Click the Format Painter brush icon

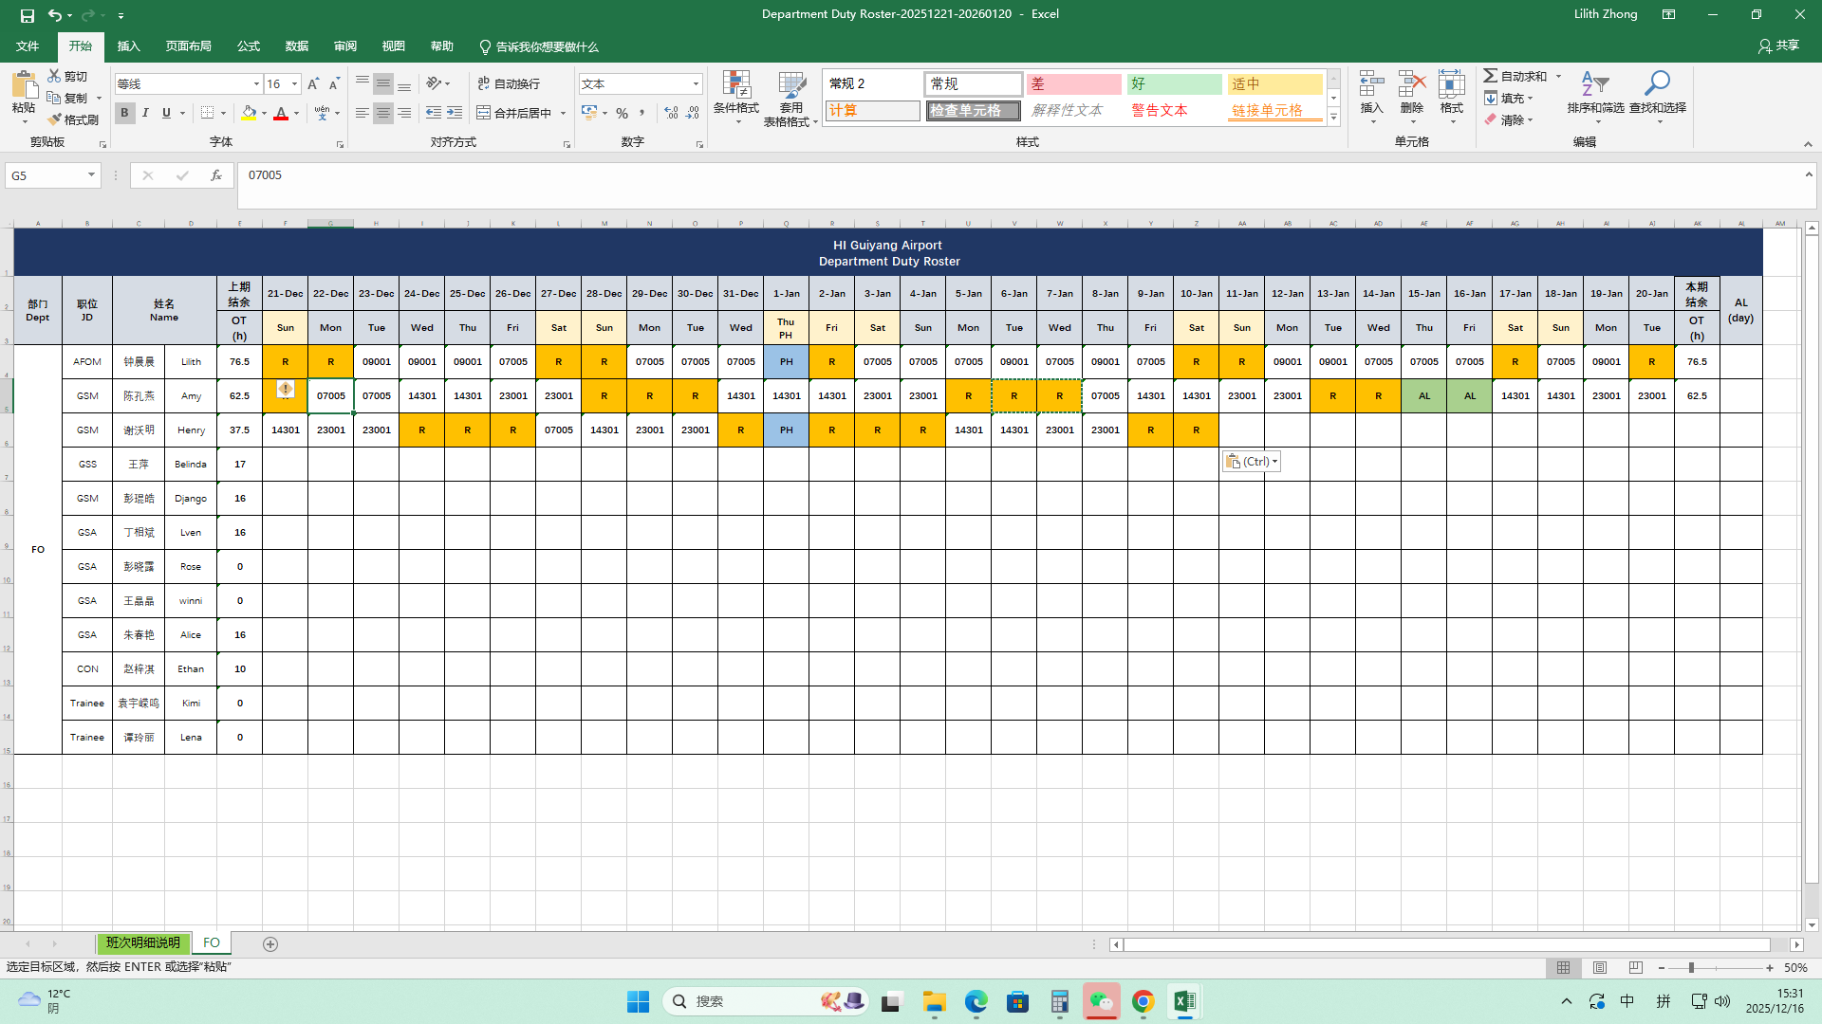pos(55,119)
